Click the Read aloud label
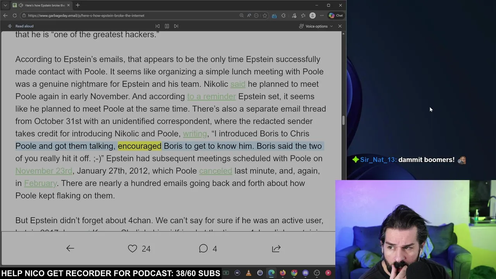The image size is (496, 279). (x=24, y=26)
